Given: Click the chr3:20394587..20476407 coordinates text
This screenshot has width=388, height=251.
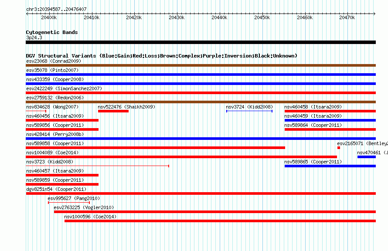Looking at the screenshot, I should (56, 9).
